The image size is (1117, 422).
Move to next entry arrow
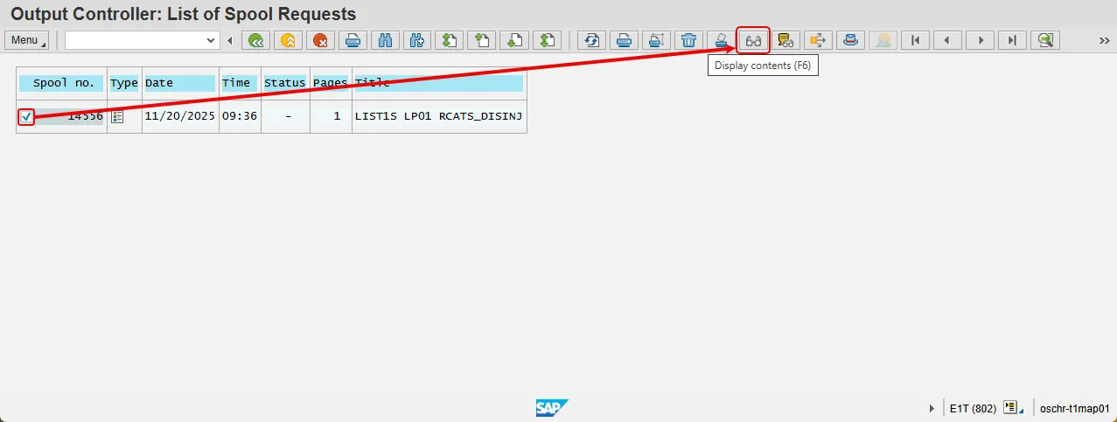tap(980, 40)
